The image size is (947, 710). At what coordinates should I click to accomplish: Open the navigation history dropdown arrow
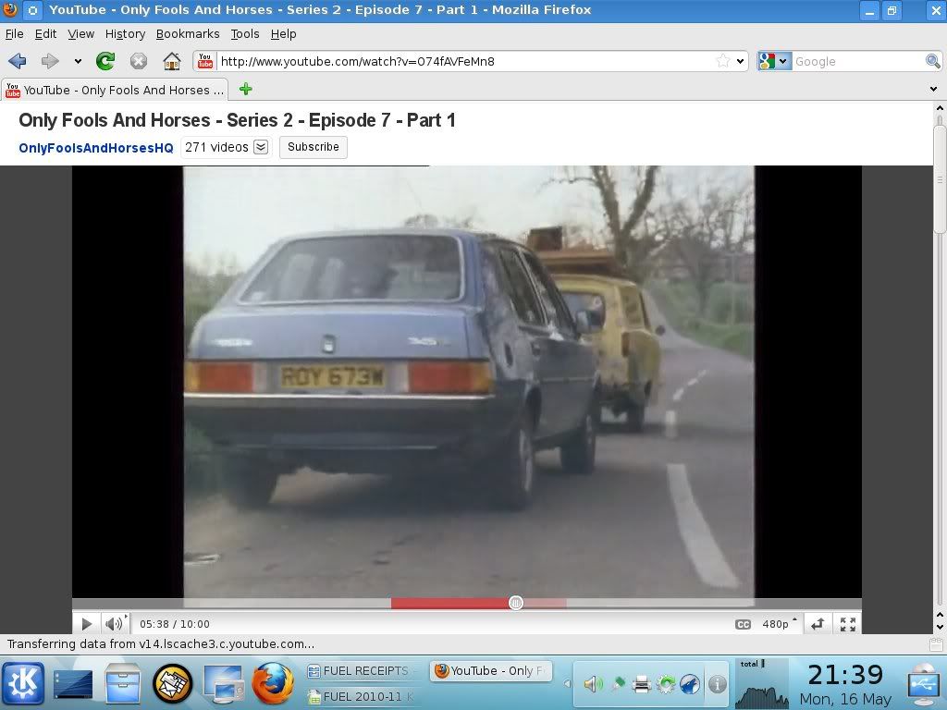[78, 61]
